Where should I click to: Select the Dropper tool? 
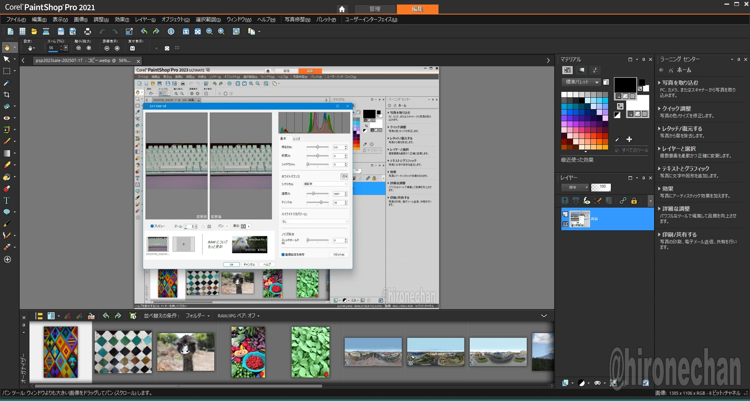tap(7, 83)
